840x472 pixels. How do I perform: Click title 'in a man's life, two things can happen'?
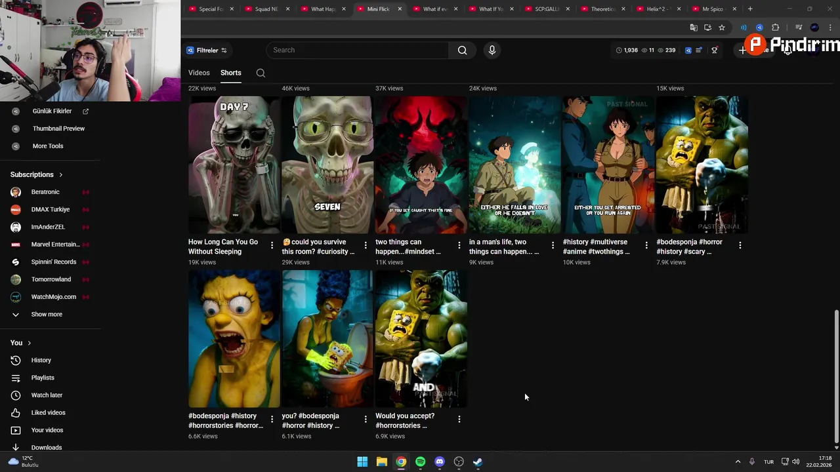pos(504,246)
